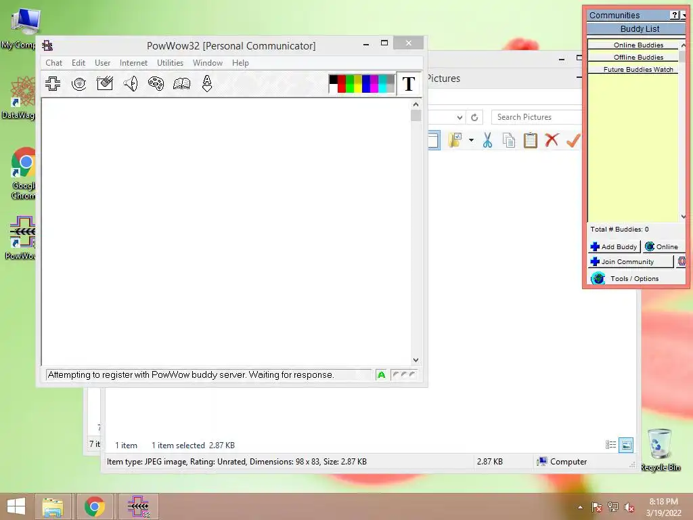Click the red X Delete icon in Pictures window

552,140
